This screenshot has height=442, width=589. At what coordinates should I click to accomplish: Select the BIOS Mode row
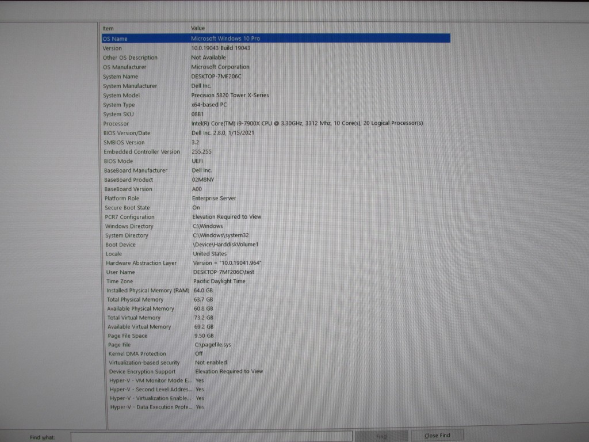pyautogui.click(x=276, y=161)
